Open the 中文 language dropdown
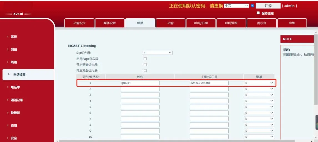 pos(236,6)
